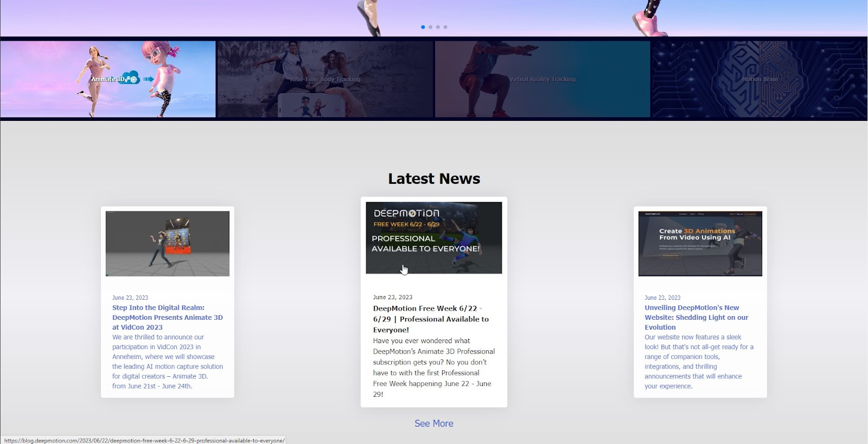The height and width of the screenshot is (444, 868).
Task: Open the new website article thumbnail
Action: click(700, 244)
